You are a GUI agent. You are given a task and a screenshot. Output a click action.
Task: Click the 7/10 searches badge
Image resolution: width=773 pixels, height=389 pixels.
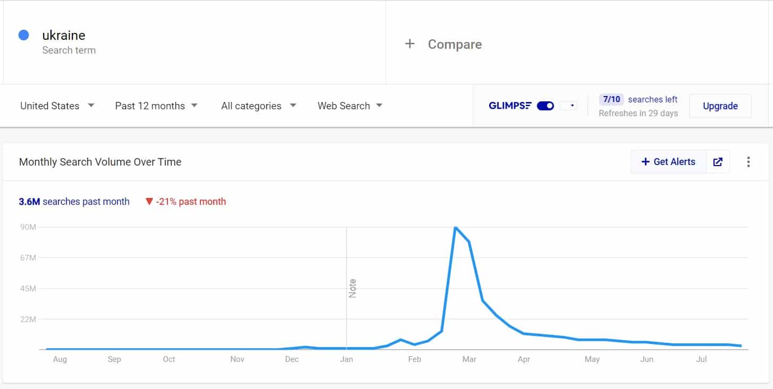pos(611,99)
